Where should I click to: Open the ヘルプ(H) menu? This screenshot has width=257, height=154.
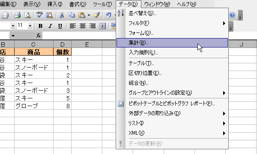click(x=186, y=4)
